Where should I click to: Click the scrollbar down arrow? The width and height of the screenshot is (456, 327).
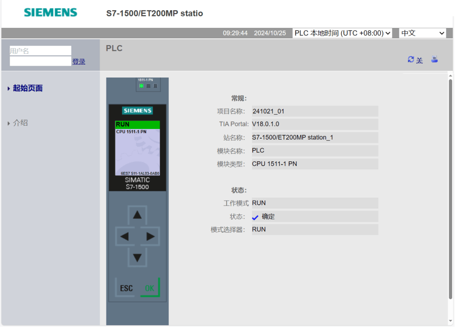[x=451, y=321]
